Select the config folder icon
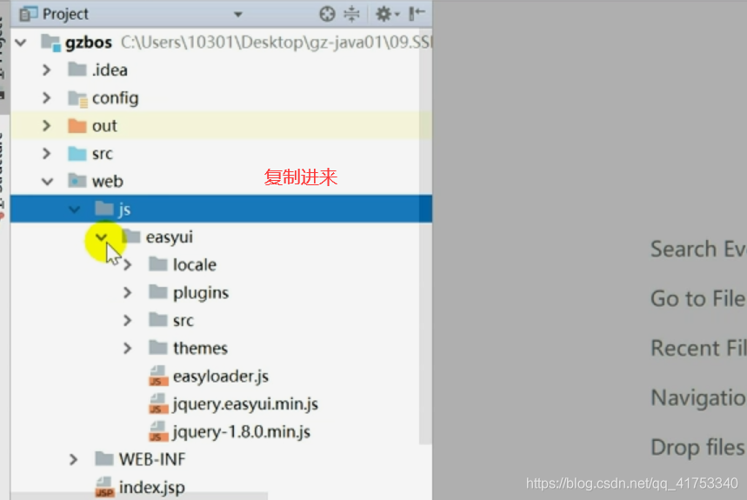 pos(77,98)
